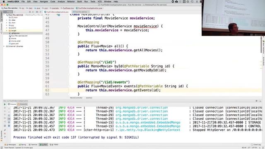
Task: Open the File menu
Action: pyautogui.click(x=23, y=2)
